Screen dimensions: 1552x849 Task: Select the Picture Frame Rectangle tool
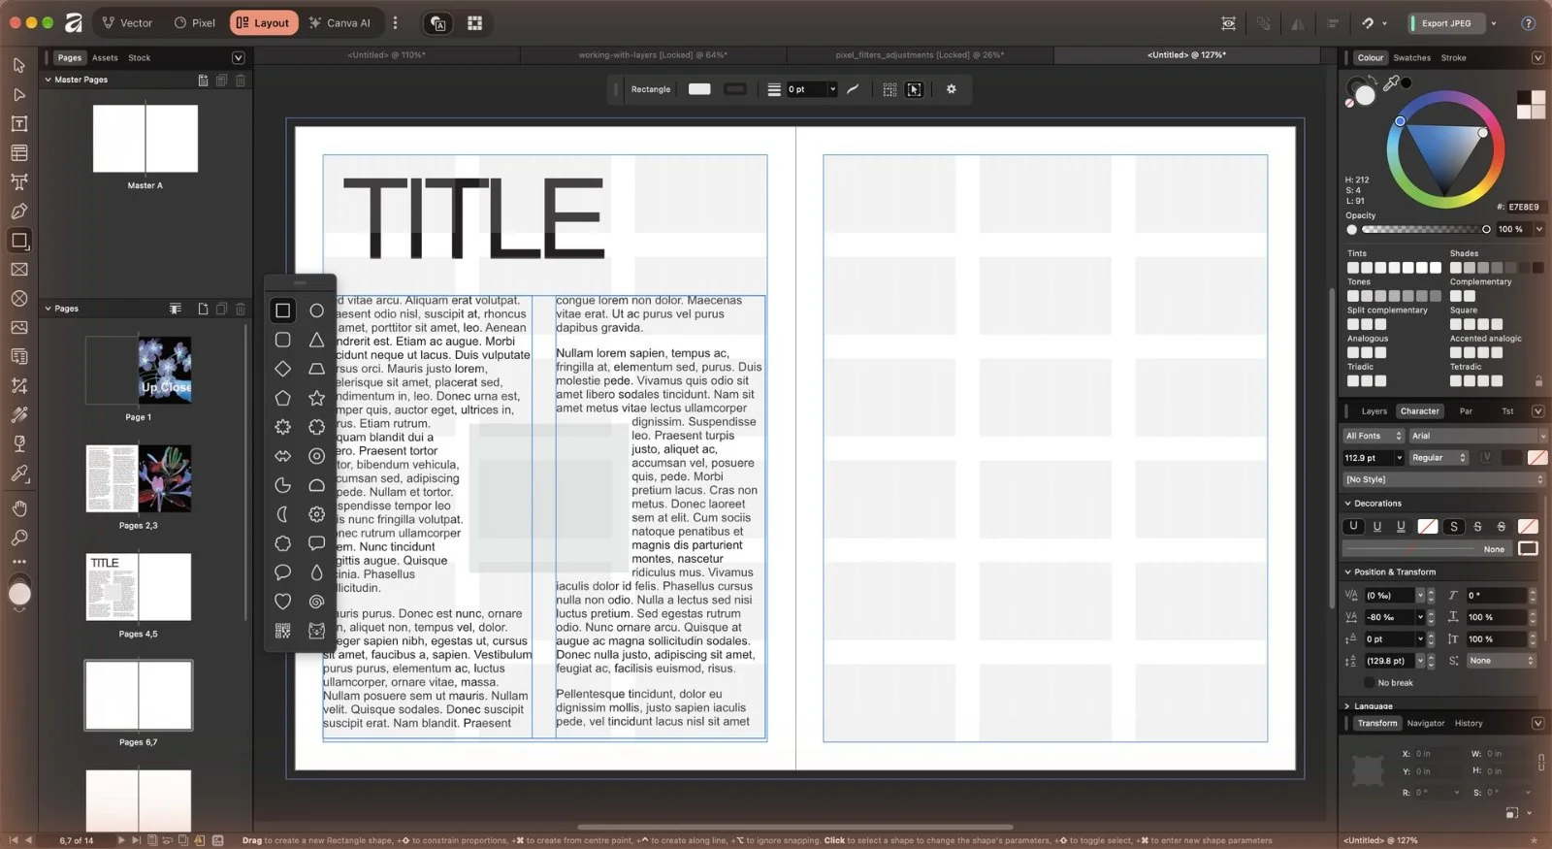coord(18,269)
